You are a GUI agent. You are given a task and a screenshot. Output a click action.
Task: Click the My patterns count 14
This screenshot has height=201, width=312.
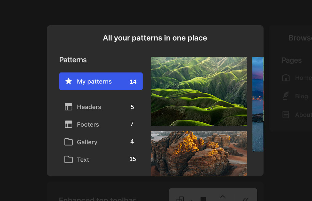(x=133, y=81)
